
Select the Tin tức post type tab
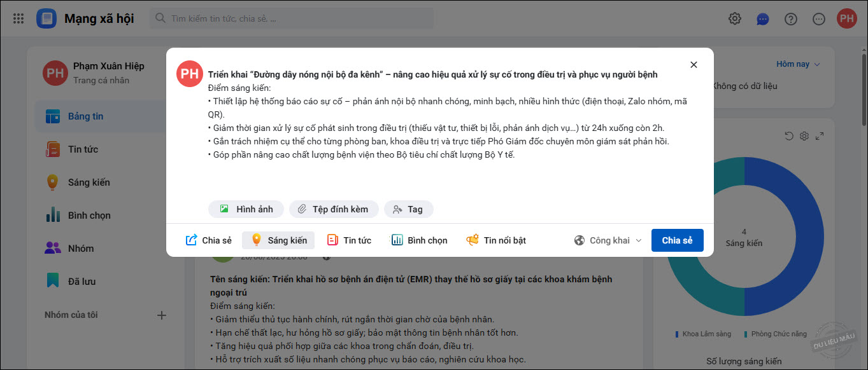(x=349, y=240)
